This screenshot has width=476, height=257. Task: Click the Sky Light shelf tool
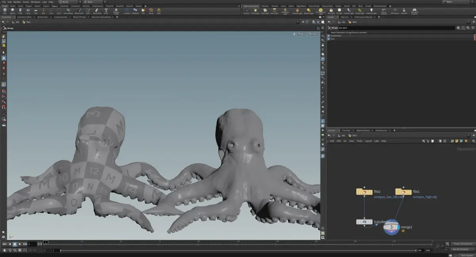pos(331,11)
